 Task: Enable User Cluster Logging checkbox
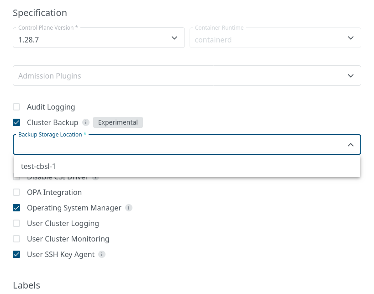(16, 223)
